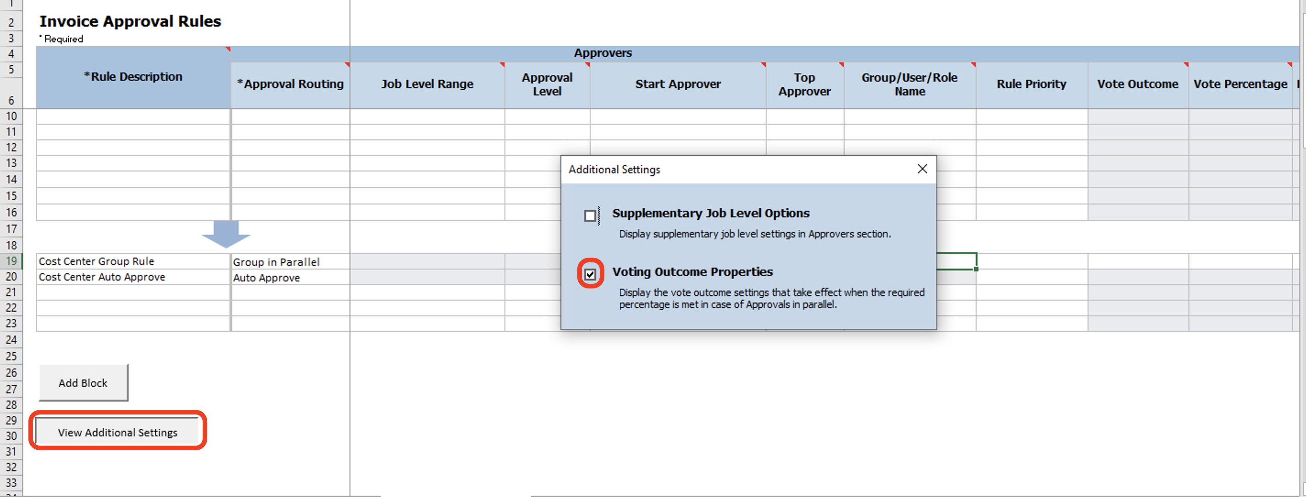Click the Rule Priority cell in row 19
1306x497 pixels.
coord(1031,261)
